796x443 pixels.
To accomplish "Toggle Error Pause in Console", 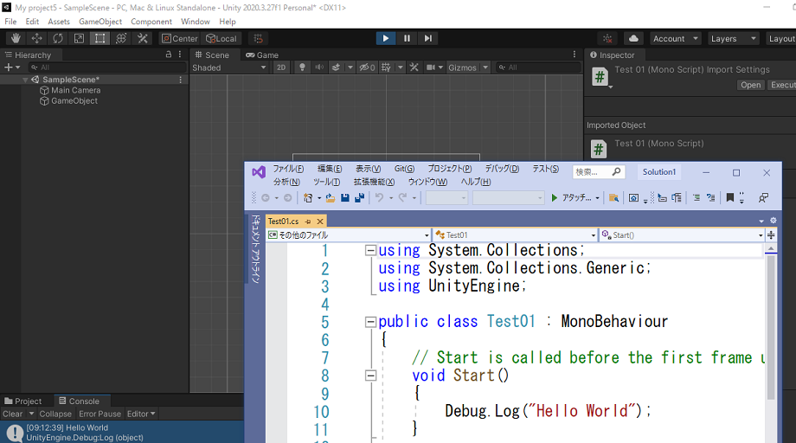I will [x=100, y=414].
